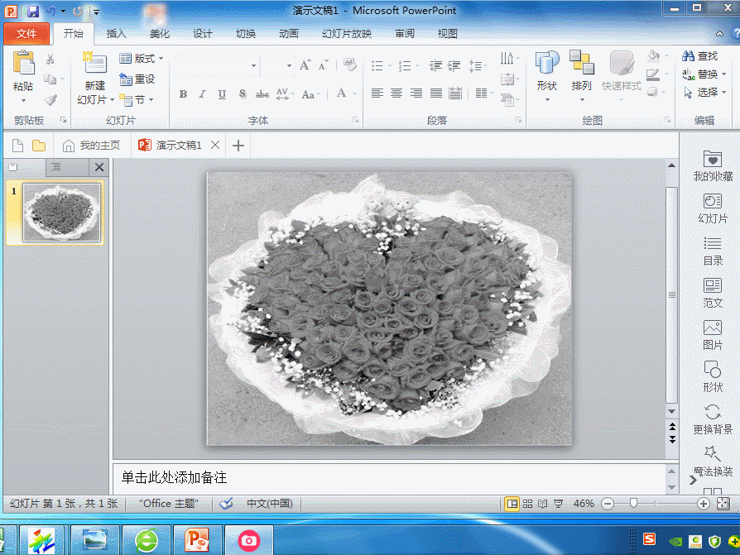Image resolution: width=740 pixels, height=555 pixels.
Task: Align text right in the paragraph group
Action: (x=416, y=93)
